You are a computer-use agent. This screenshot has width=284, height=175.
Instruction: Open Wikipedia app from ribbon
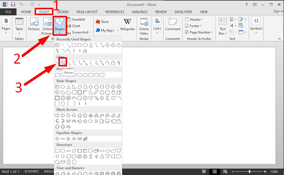coord(127,25)
